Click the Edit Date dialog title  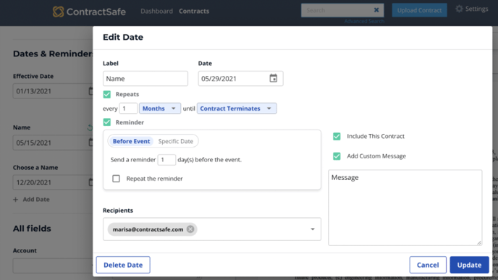[x=123, y=37]
